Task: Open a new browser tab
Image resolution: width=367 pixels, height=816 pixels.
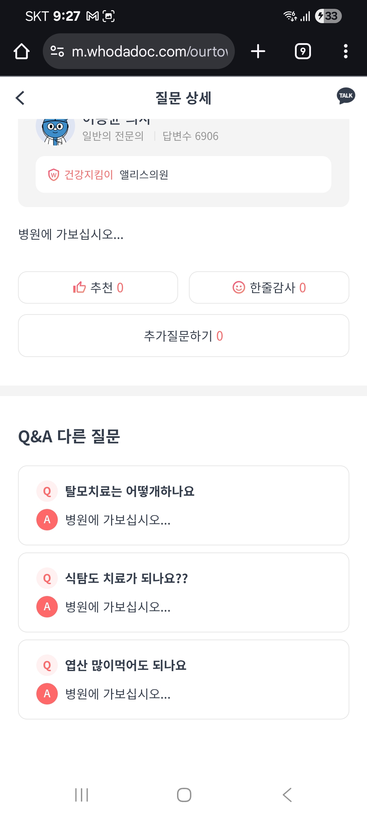Action: pos(258,51)
